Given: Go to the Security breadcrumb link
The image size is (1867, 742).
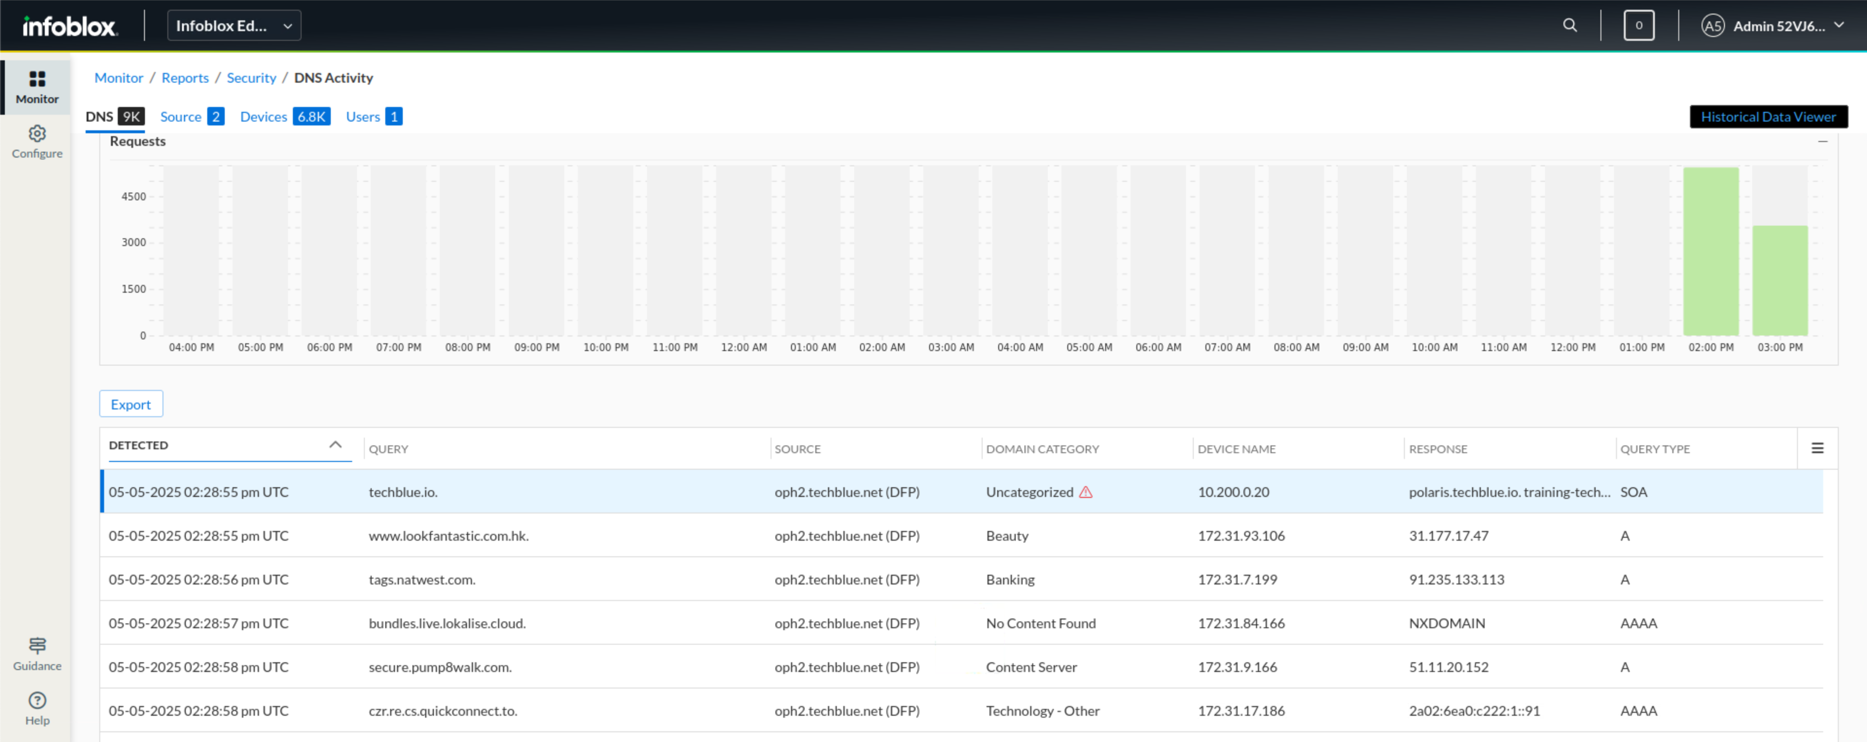Looking at the screenshot, I should pyautogui.click(x=251, y=77).
